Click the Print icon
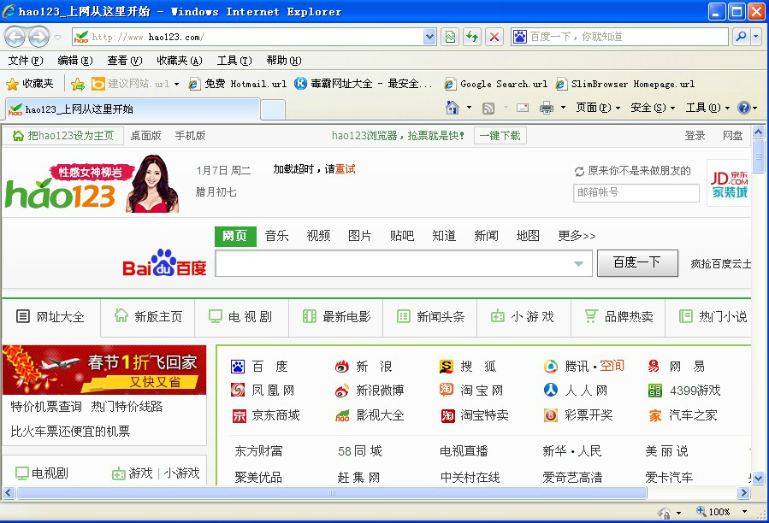The height and width of the screenshot is (523, 769). 547,107
